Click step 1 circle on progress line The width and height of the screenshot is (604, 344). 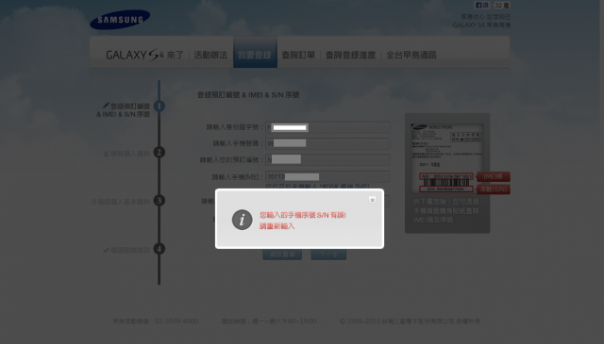[159, 106]
